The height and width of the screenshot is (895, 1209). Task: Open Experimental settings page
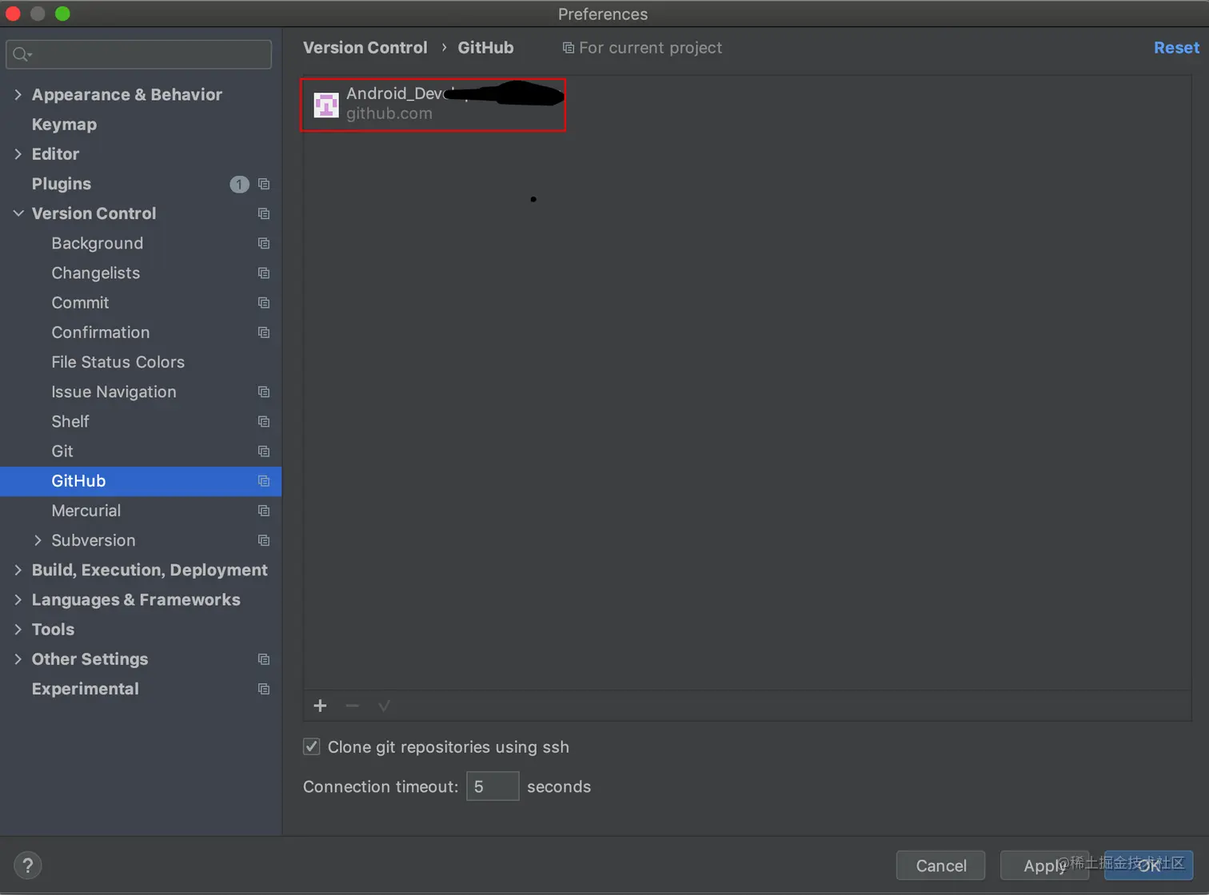(x=86, y=689)
